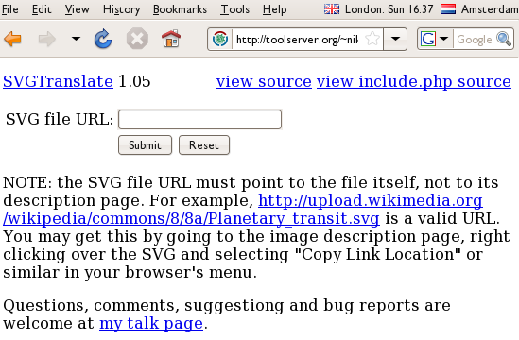The height and width of the screenshot is (340, 519).
Task: Expand the address bar URL dropdown
Action: click(x=395, y=39)
